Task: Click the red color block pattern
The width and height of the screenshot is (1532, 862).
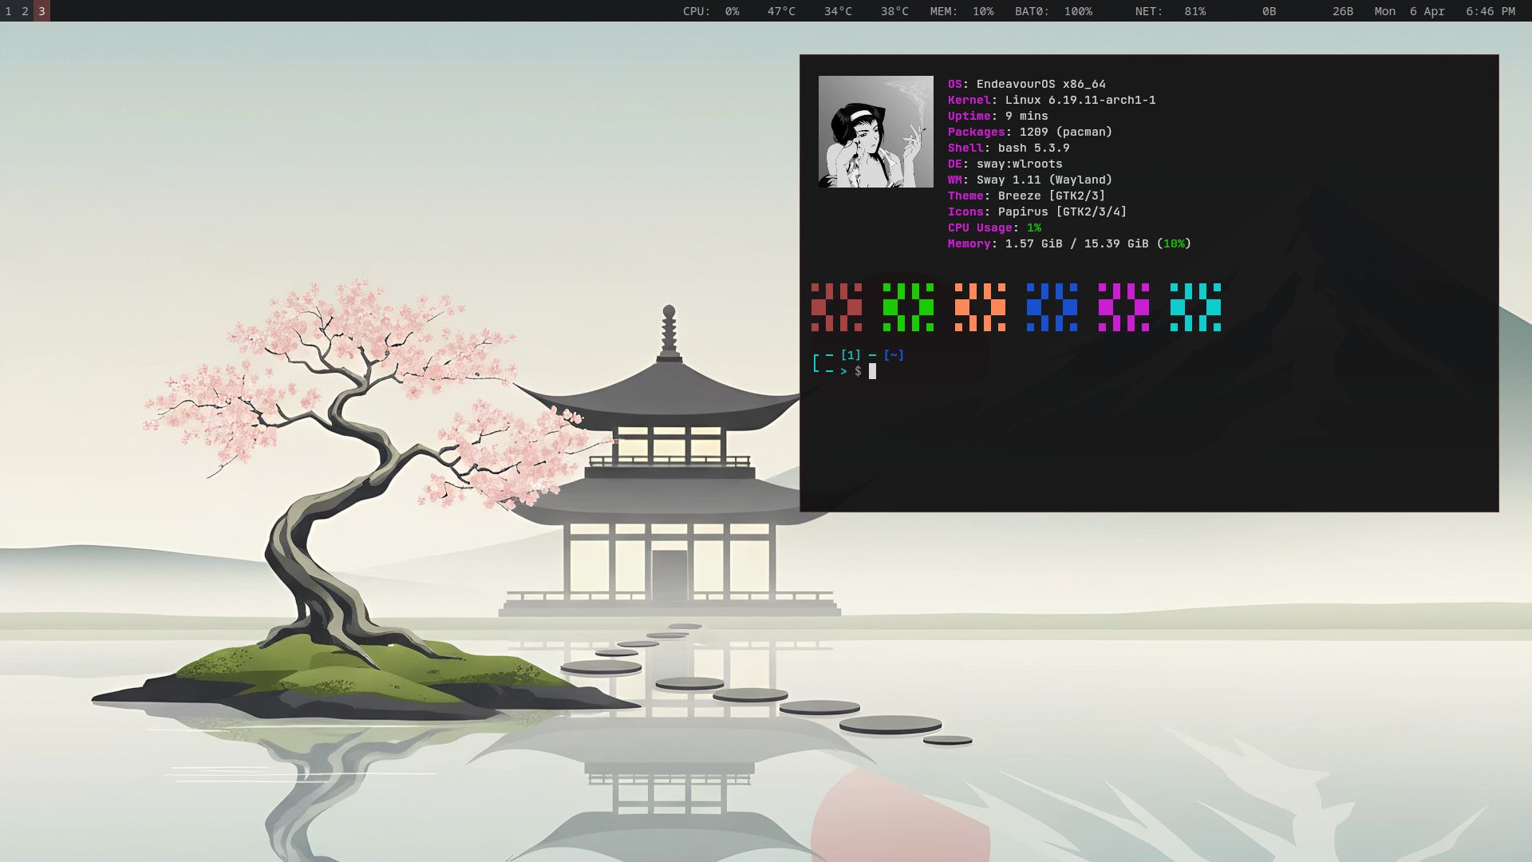Action: (836, 307)
